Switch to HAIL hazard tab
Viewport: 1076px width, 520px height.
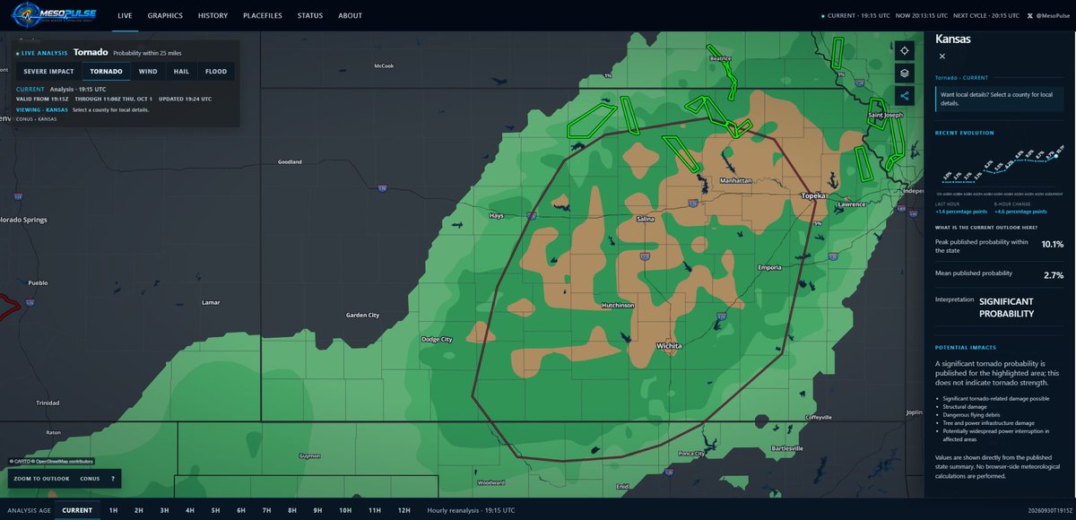(x=181, y=72)
